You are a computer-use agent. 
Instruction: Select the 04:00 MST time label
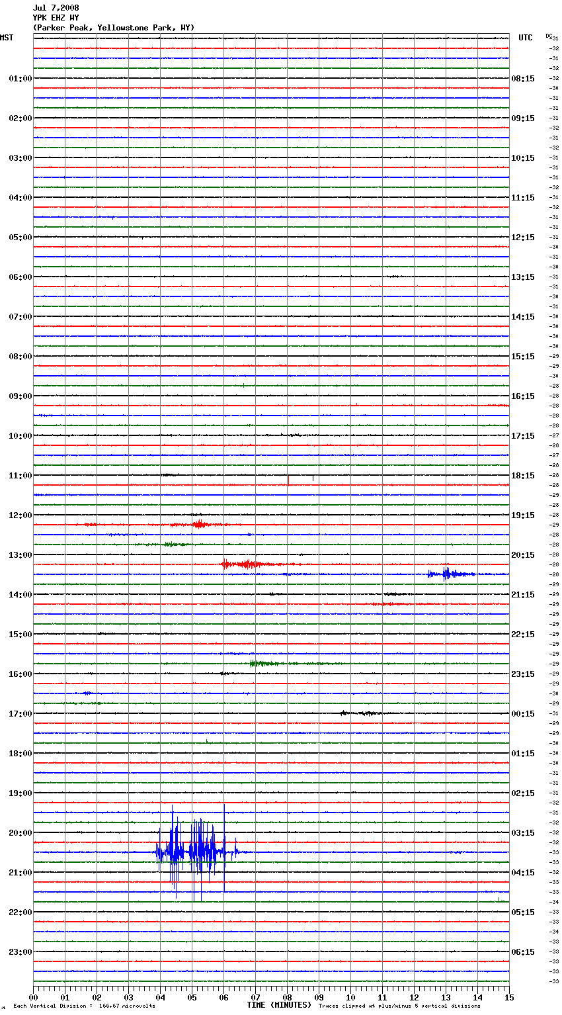[20, 198]
